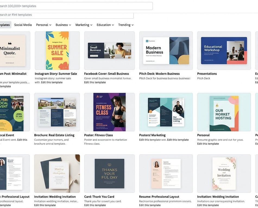This screenshot has height=208, width=258.
Task: Click 'Edit this template' under peach resume
Action: coord(150,205)
